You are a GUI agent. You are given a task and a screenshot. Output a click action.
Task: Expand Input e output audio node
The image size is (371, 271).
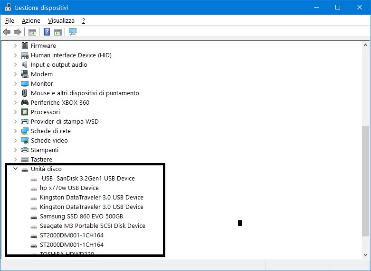click(x=15, y=65)
